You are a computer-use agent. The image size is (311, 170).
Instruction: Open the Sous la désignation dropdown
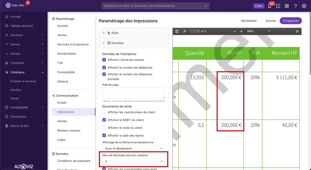tap(134, 148)
